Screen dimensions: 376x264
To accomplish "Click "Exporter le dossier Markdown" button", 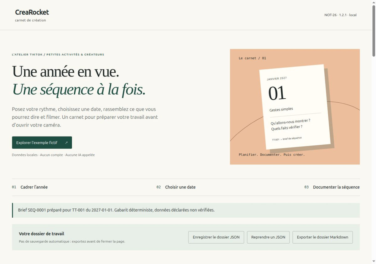I will pyautogui.click(x=322, y=237).
